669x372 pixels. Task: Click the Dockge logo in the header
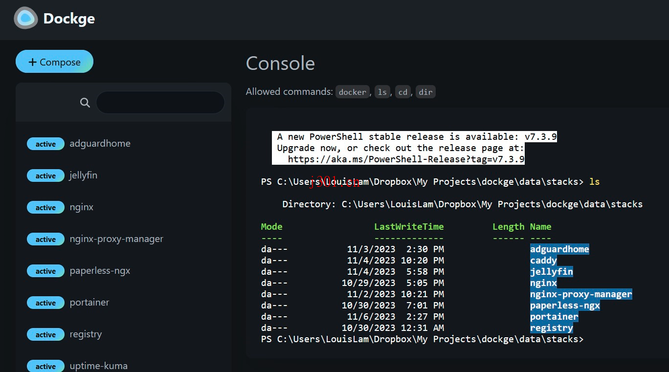25,18
